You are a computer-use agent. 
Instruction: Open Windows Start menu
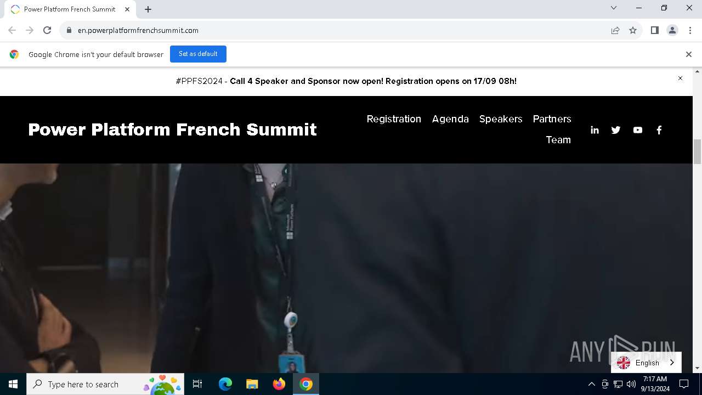[x=13, y=384]
